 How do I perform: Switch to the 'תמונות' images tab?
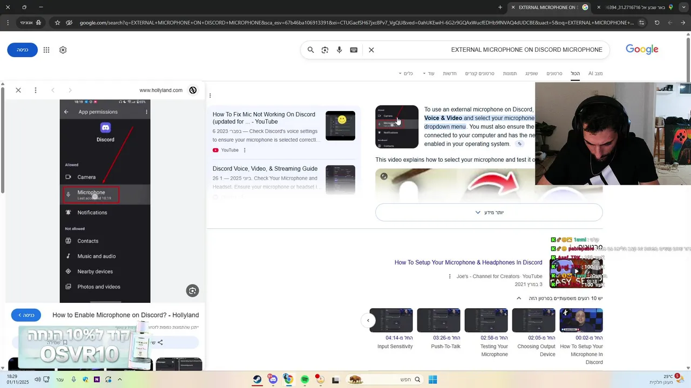pos(510,73)
